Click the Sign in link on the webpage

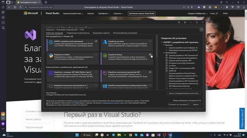coord(225,13)
